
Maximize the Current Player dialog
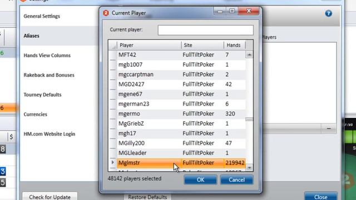[x=232, y=11]
